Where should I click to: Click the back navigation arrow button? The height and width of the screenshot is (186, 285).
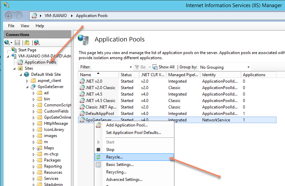pyautogui.click(x=8, y=16)
